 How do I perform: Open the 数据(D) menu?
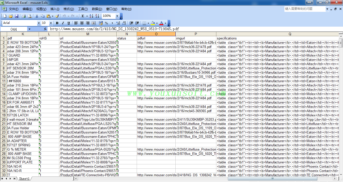(x=97, y=9)
